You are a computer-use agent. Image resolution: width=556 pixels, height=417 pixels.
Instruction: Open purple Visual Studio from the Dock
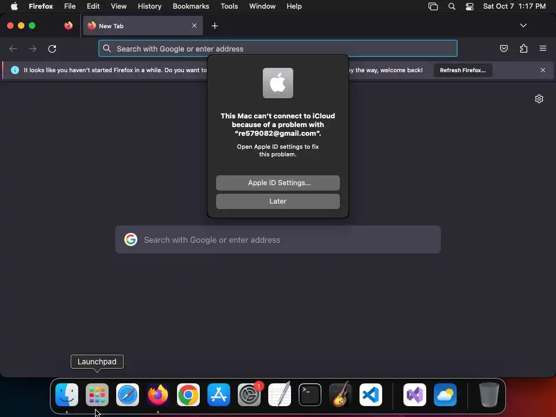415,395
